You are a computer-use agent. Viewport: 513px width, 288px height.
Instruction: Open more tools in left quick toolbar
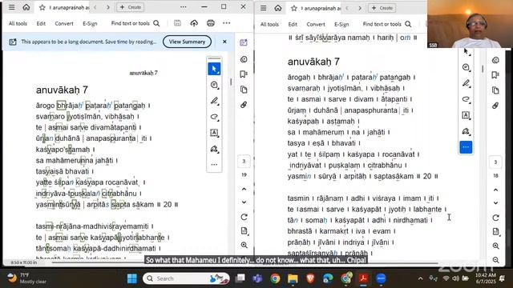point(214,165)
